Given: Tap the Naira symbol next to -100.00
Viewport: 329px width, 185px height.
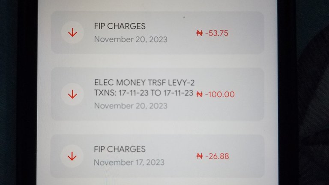Looking at the screenshot, I should (x=200, y=94).
